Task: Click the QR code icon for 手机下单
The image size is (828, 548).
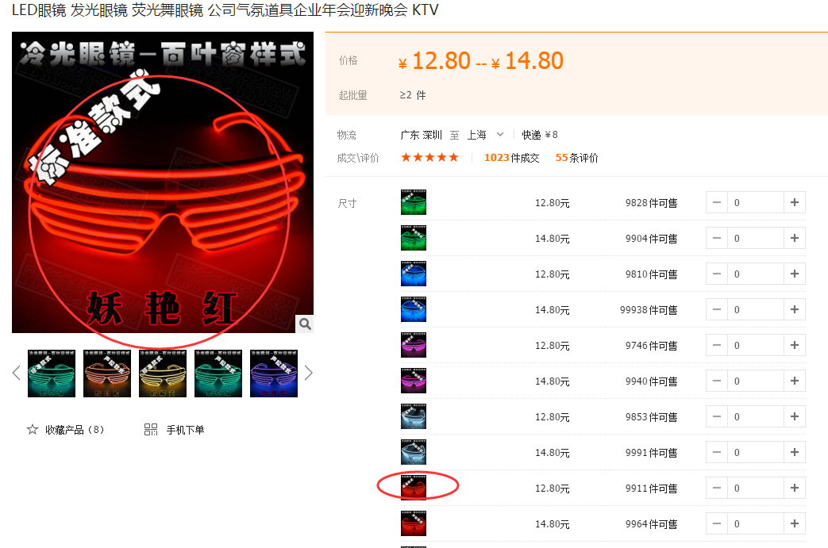Action: coord(151,430)
